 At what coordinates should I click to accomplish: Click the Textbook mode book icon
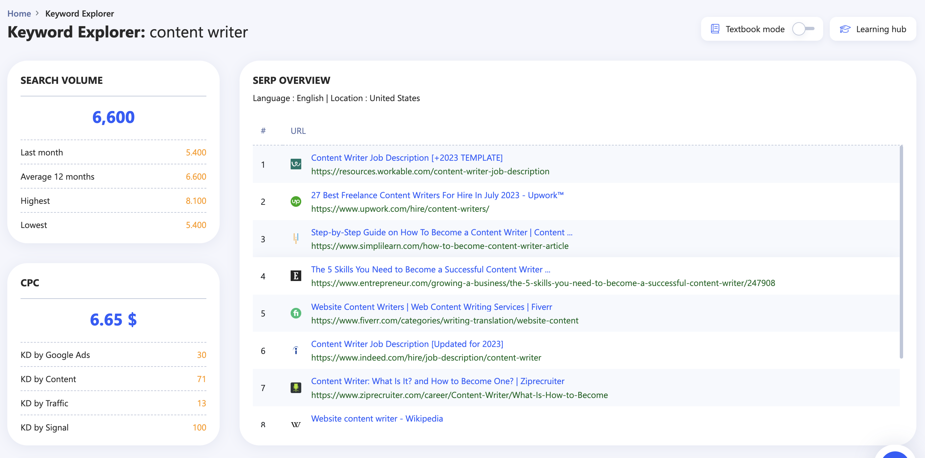[x=715, y=29]
